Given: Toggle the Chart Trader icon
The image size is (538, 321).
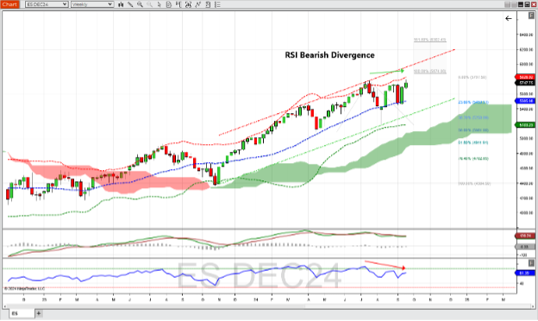Looking at the screenshot, I should pos(178,4).
